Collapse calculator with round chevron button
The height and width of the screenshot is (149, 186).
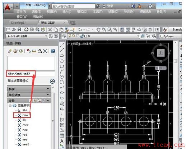52,81
